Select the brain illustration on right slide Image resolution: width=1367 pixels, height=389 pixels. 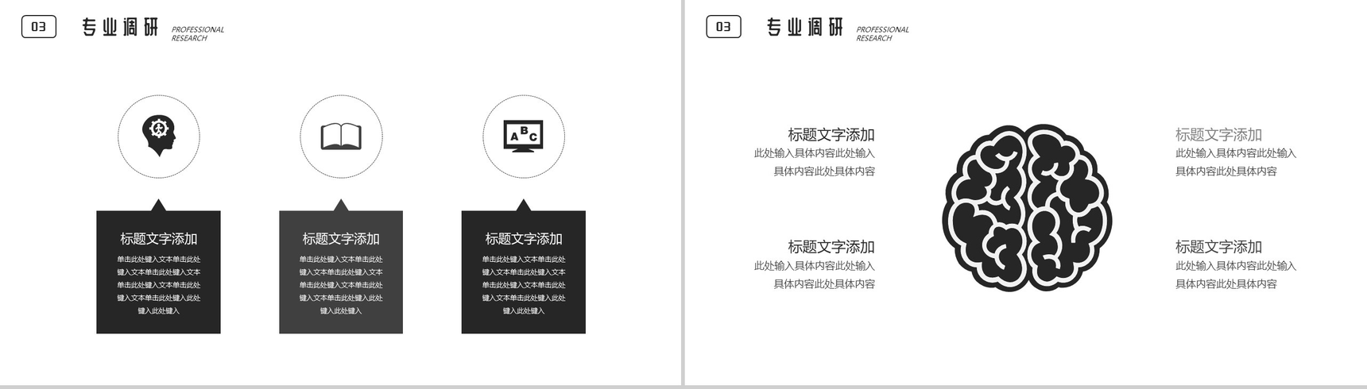tap(1027, 208)
